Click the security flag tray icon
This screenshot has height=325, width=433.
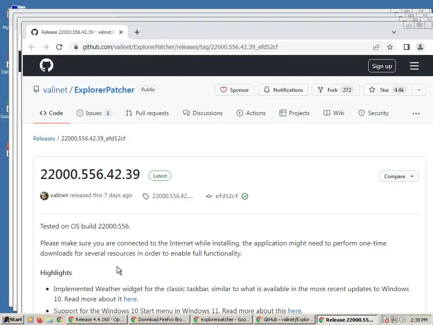click(x=386, y=320)
